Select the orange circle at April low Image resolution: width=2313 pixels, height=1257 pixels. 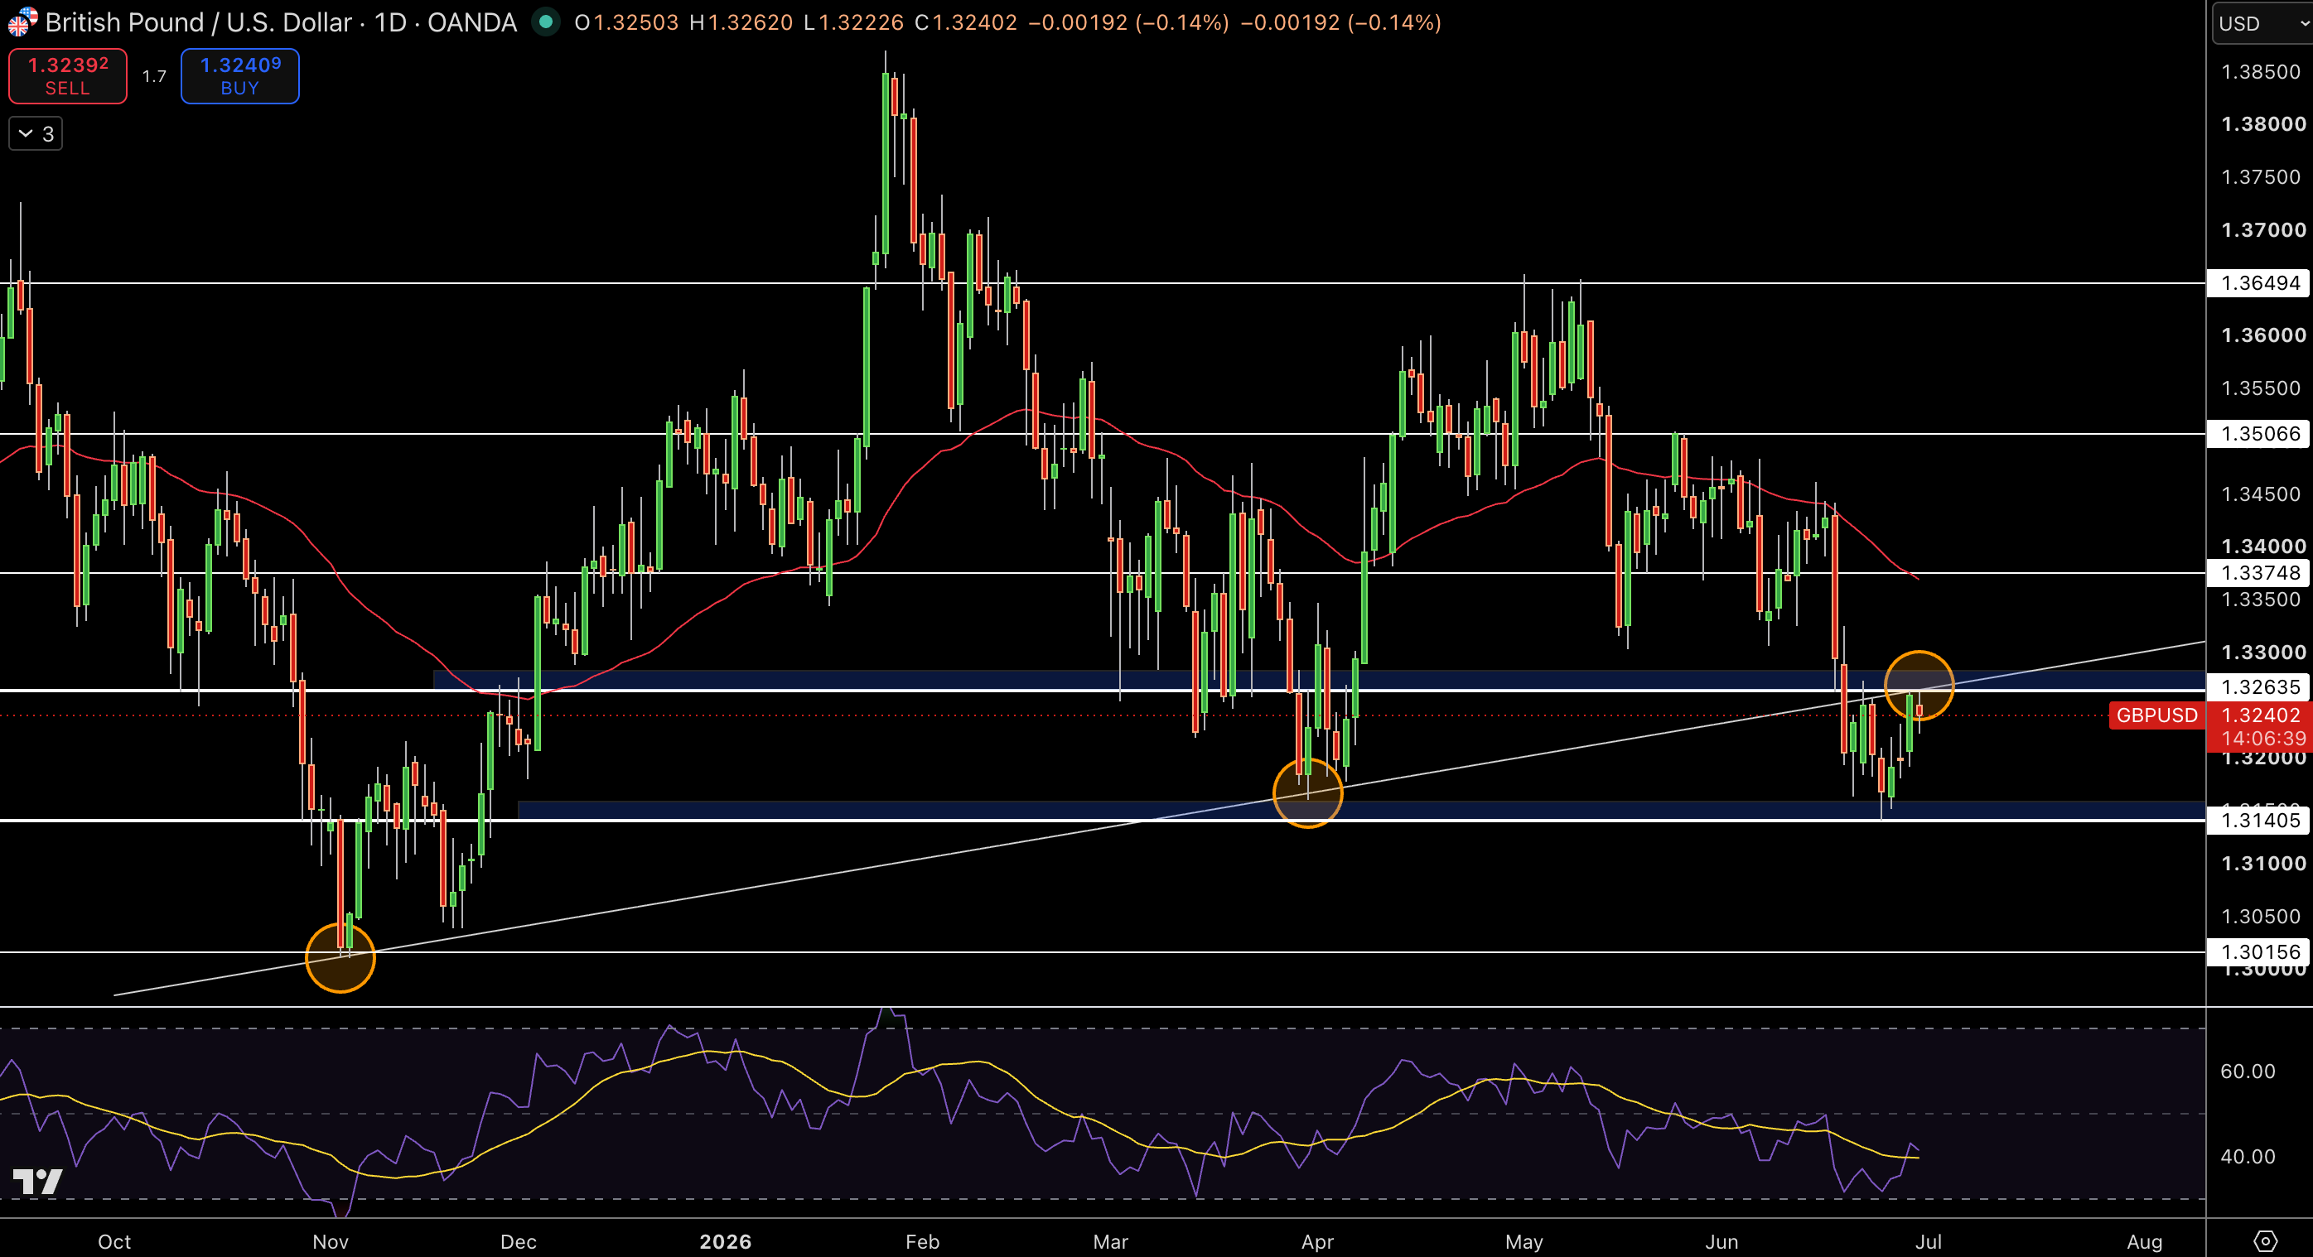point(1308,793)
